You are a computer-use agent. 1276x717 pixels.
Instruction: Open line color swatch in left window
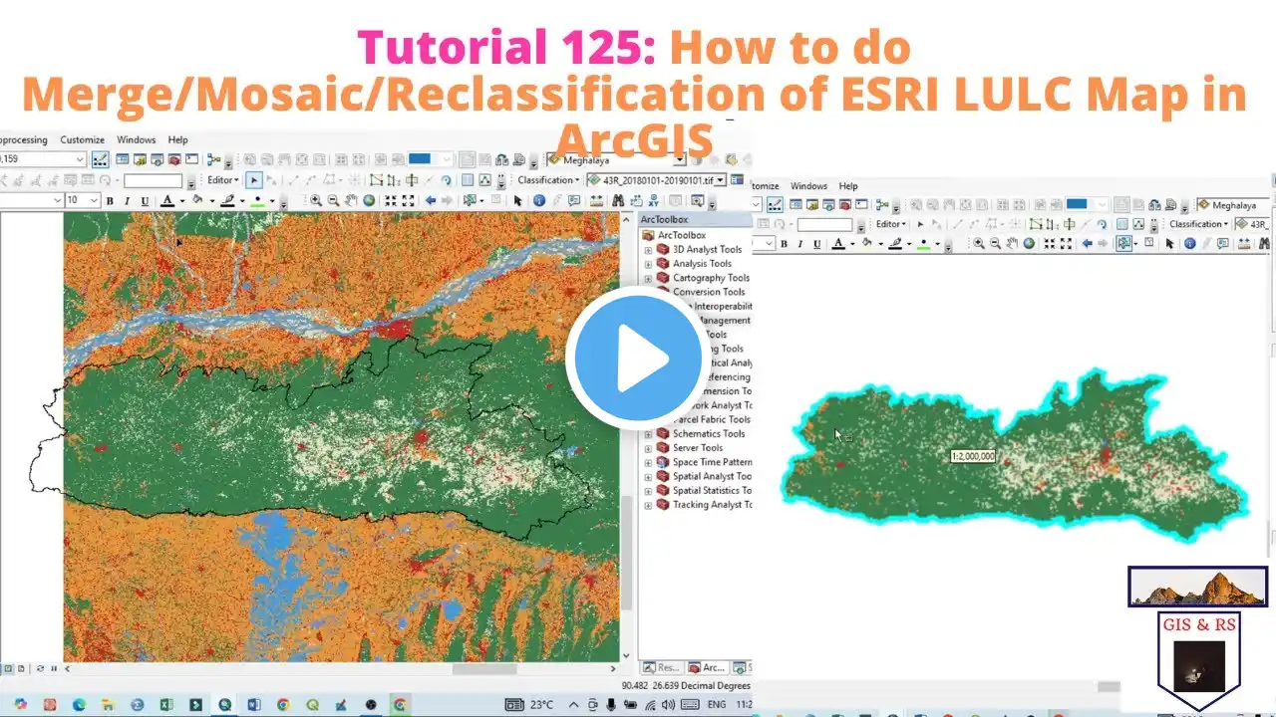tap(227, 200)
